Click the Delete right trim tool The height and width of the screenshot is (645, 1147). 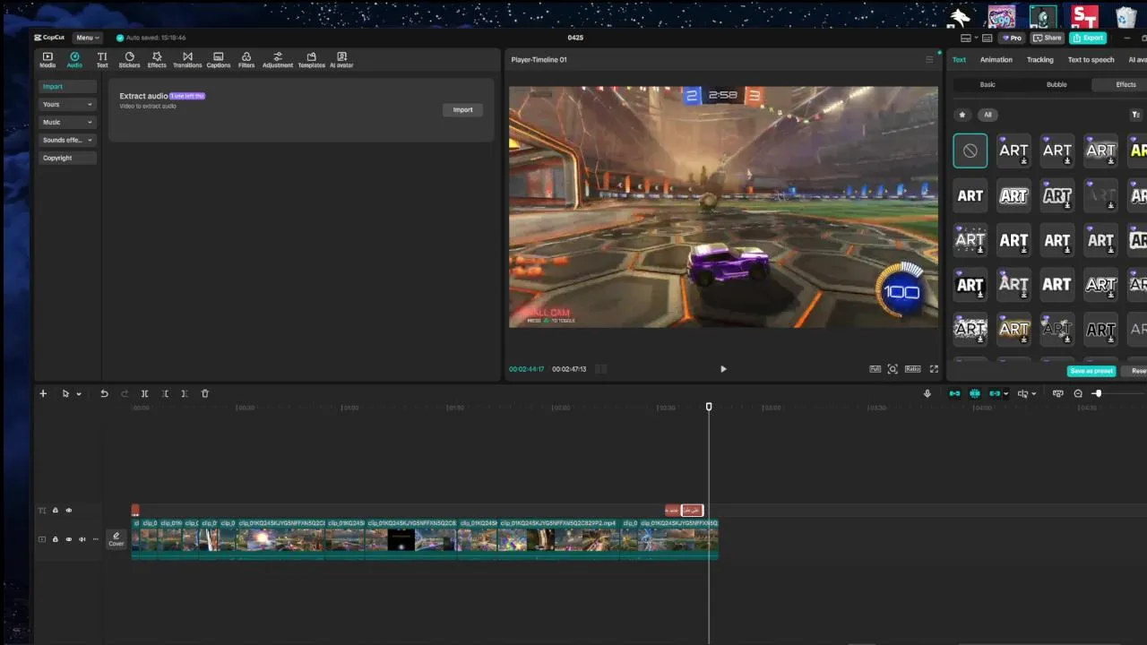pyautogui.click(x=184, y=393)
